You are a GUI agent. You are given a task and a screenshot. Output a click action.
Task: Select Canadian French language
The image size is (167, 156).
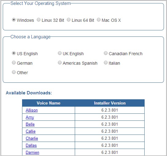pyautogui.click(x=105, y=53)
